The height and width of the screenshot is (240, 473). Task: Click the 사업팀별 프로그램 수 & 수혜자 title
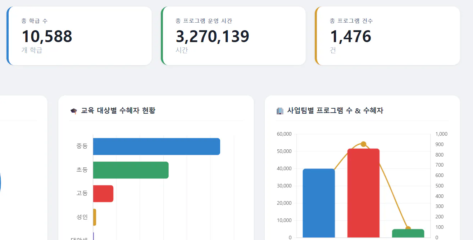coord(335,110)
